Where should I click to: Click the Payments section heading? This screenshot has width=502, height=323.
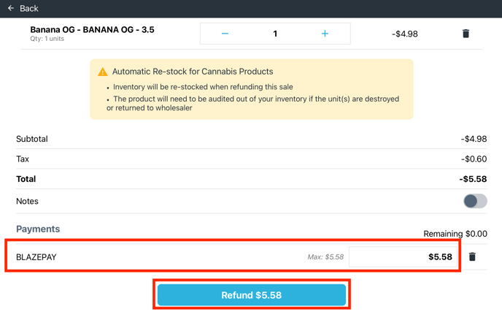tap(38, 229)
